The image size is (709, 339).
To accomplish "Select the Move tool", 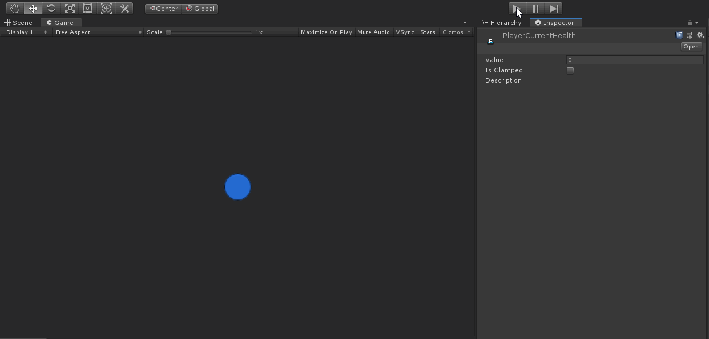I will 33,9.
